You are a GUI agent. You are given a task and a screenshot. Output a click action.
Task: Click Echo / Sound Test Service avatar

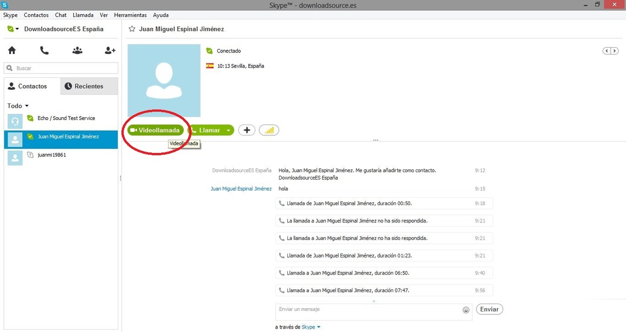coord(15,121)
